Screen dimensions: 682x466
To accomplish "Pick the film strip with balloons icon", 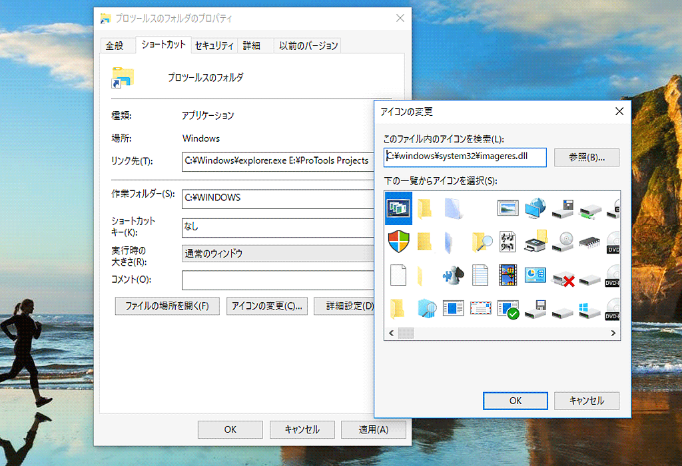I will click(x=508, y=275).
